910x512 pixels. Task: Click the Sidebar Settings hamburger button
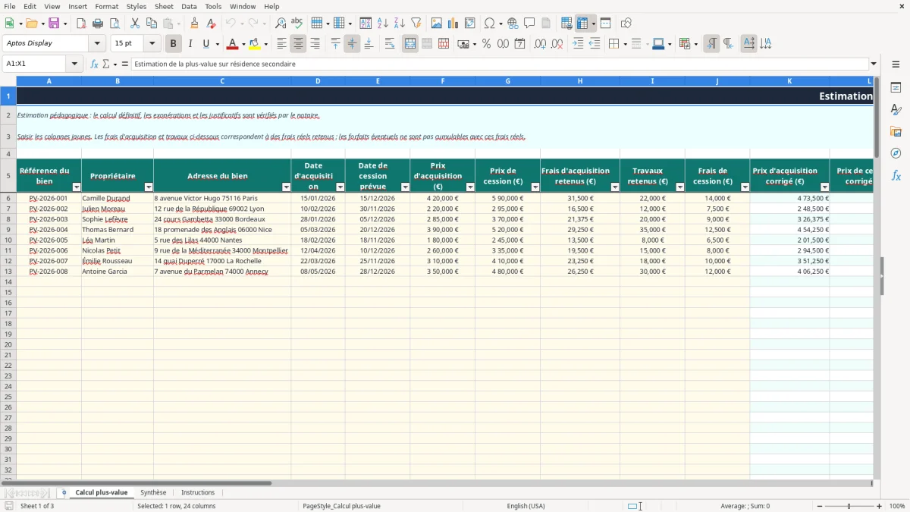[x=896, y=64]
